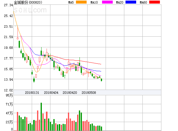Click the MA60 legend label
This screenshot has width=178, height=131.
point(143,2)
